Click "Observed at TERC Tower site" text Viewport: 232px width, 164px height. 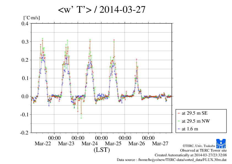tap(203, 150)
